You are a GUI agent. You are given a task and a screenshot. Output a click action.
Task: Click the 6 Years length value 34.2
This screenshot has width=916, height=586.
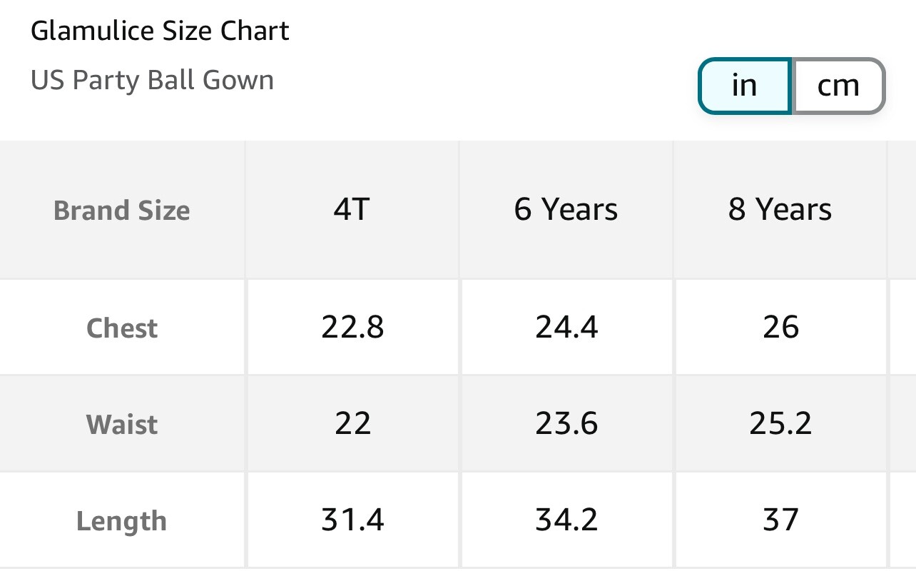click(566, 520)
